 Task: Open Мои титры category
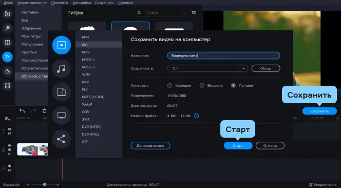click(31, 36)
